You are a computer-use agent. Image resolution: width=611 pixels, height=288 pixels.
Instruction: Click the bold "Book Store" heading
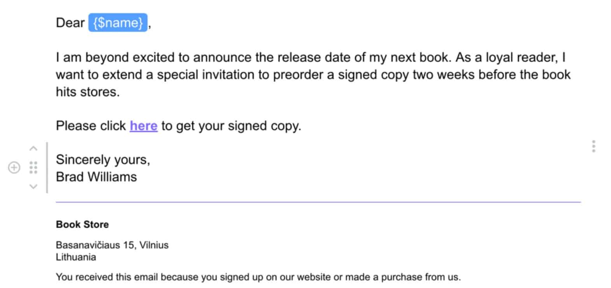tap(82, 225)
